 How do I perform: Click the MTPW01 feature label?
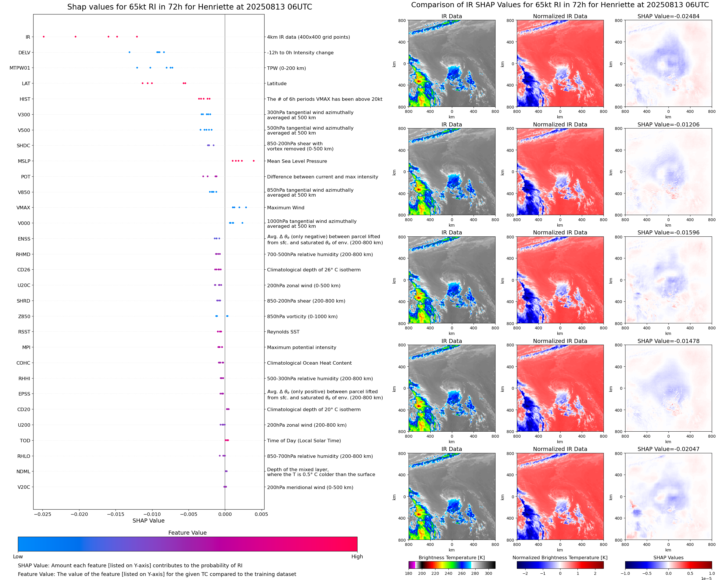click(x=20, y=68)
